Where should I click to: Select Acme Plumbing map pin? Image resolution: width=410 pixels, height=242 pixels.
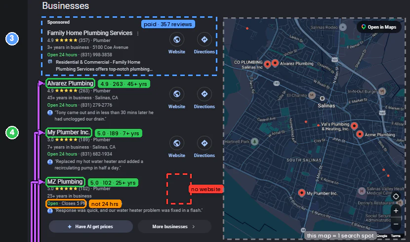pyautogui.click(x=360, y=134)
